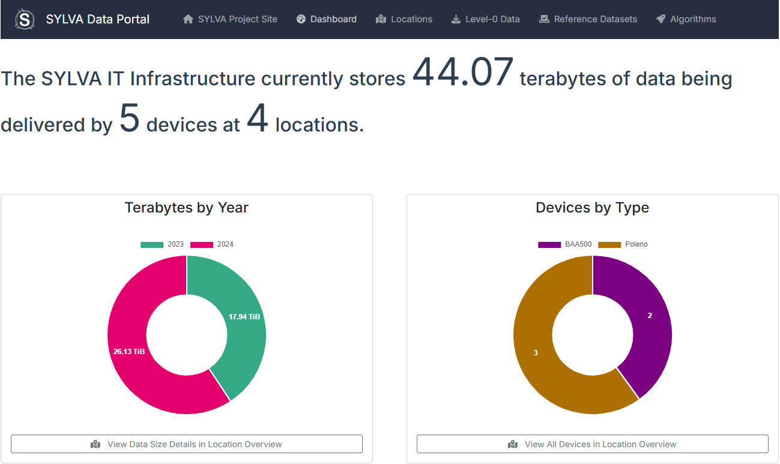Click the large 4 locations number
Screen dimensions: 780x464
coord(258,118)
